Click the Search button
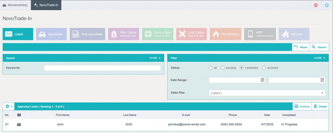The width and height of the screenshot is (333, 133). coord(319,47)
